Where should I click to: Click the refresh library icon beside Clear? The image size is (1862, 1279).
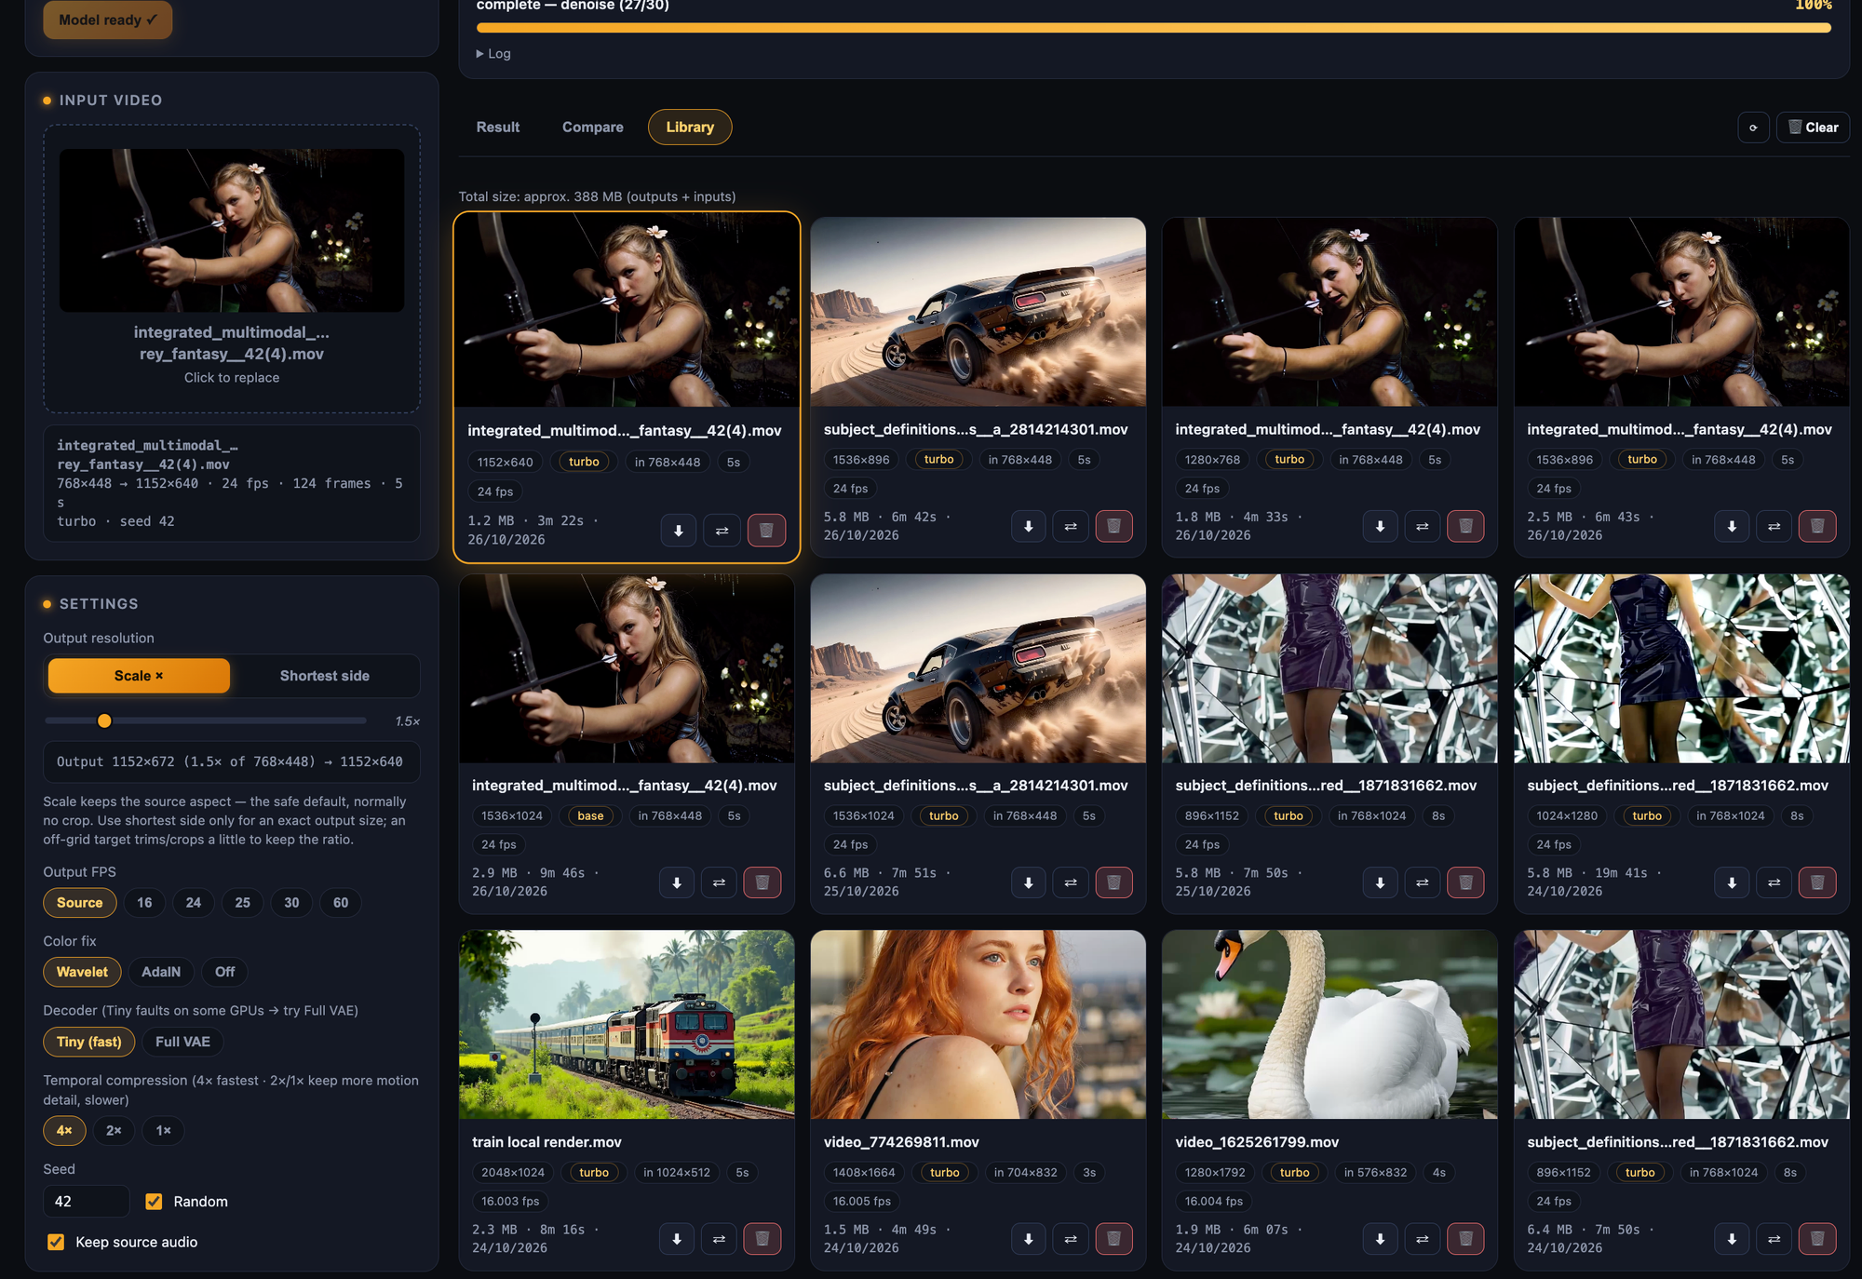tap(1753, 128)
